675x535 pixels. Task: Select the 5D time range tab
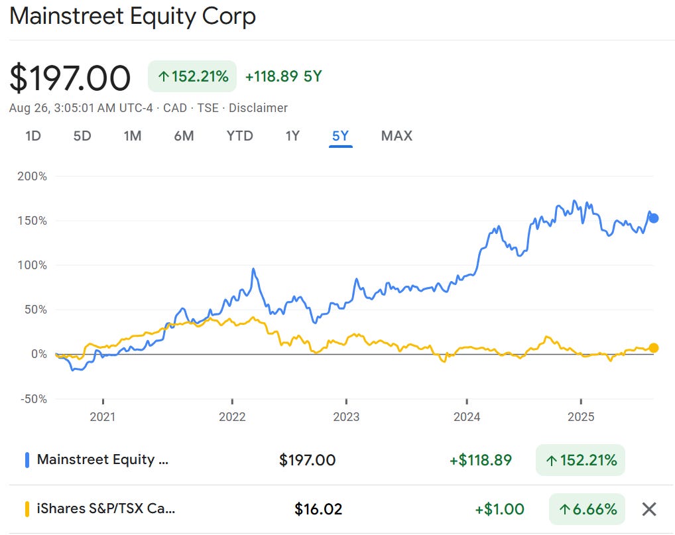click(82, 136)
